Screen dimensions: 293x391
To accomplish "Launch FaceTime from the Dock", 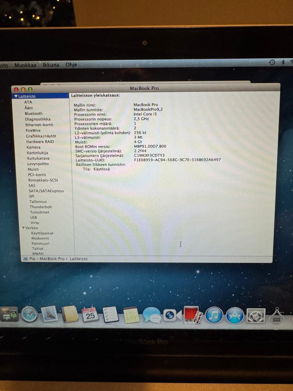I will (x=172, y=315).
